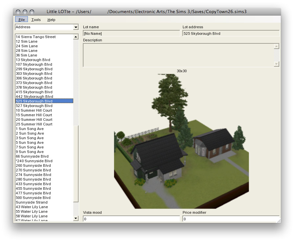Open the File menu
Screen dimensions: 294x241
pos(22,19)
